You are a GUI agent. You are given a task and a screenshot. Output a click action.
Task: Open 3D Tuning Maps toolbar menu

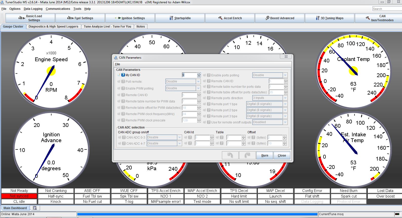tap(330, 18)
